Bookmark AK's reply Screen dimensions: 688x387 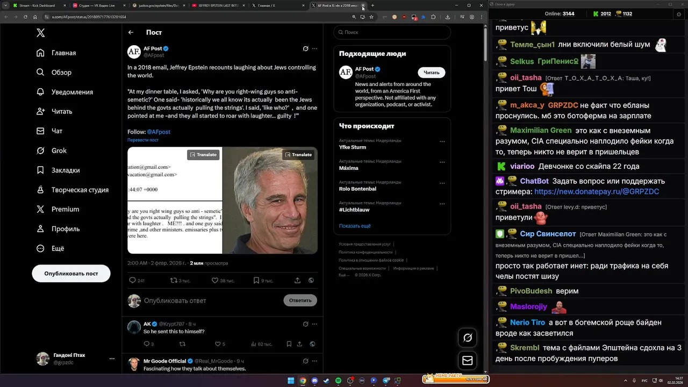tap(289, 344)
